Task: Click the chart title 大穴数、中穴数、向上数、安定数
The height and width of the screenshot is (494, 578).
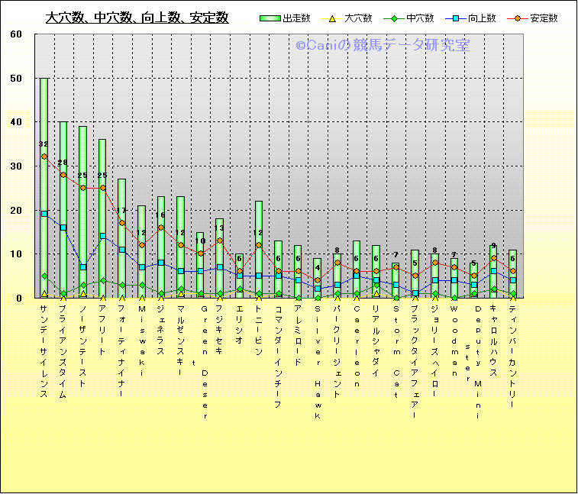Action: coord(137,18)
